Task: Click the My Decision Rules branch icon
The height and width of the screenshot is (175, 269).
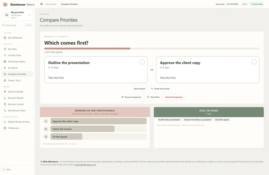Action: coord(5,111)
